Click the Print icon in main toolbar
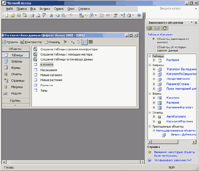 tap(32, 15)
